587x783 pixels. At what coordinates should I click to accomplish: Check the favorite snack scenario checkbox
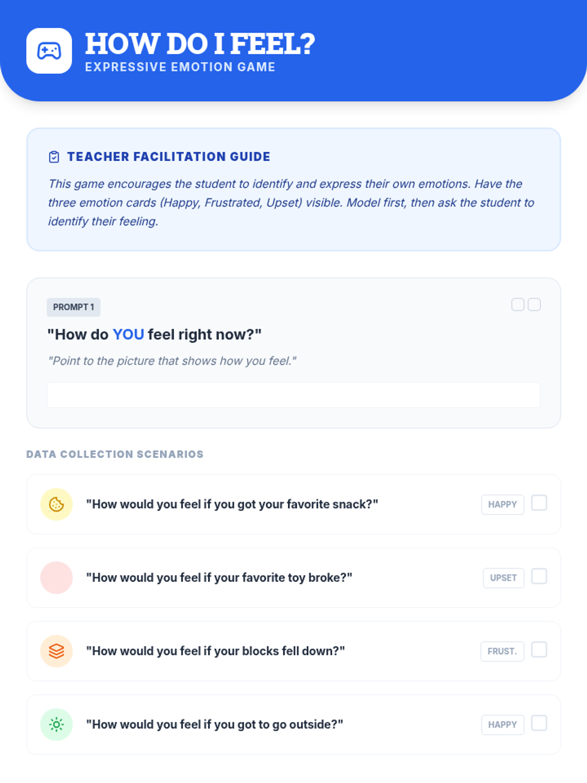coord(539,503)
